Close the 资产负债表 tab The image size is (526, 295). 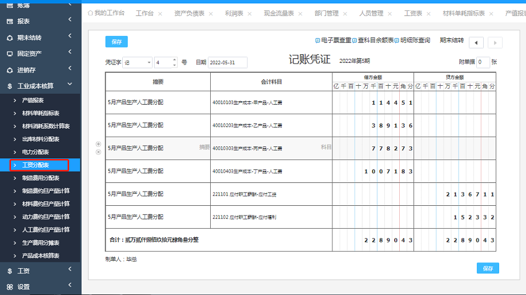(x=211, y=14)
